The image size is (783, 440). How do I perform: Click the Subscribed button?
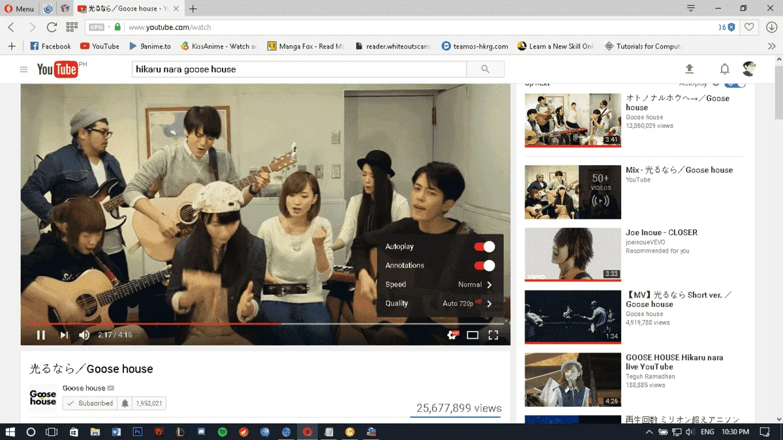pyautogui.click(x=90, y=403)
